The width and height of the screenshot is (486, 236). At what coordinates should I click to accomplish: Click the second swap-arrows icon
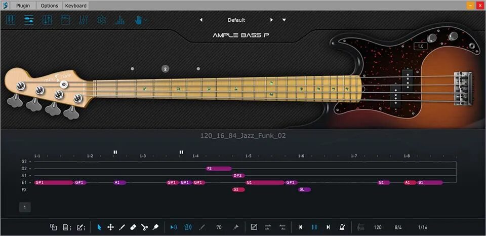(x=282, y=227)
